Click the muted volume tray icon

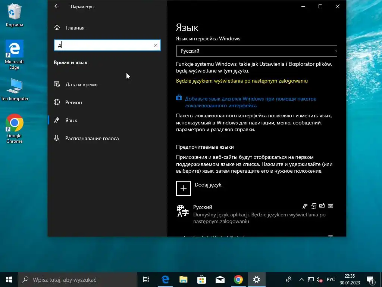(319, 280)
